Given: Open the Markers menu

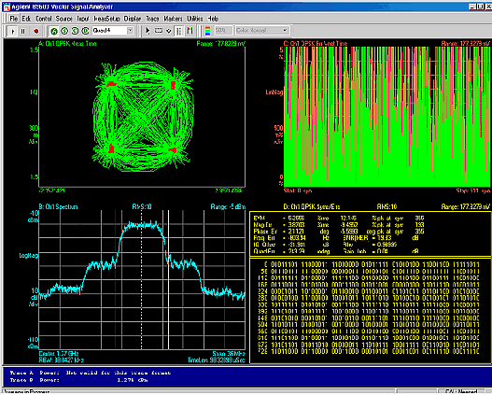Looking at the screenshot, I should click(x=173, y=19).
